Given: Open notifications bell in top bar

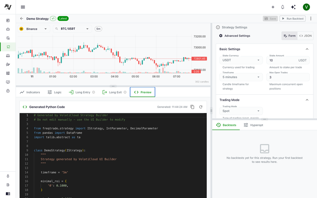Looking at the screenshot, I should (x=283, y=7).
